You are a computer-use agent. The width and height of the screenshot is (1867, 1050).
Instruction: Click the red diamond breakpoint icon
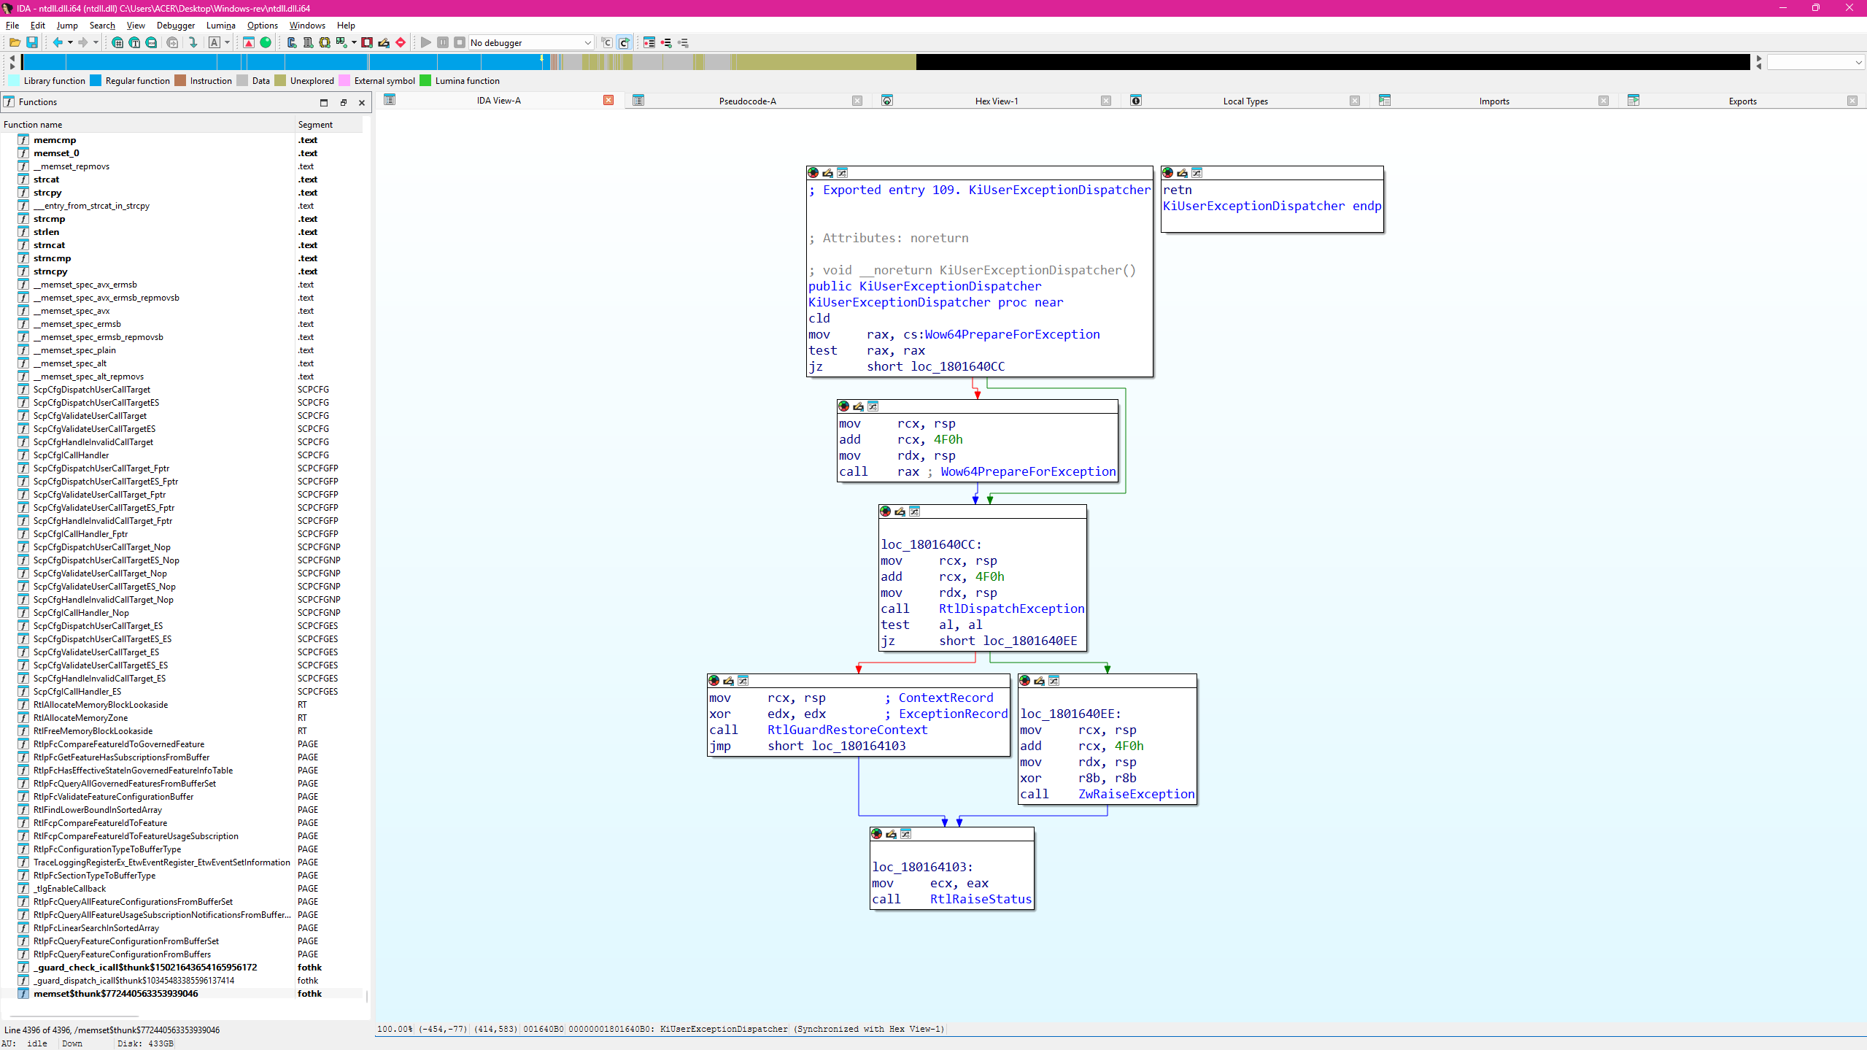pos(401,42)
